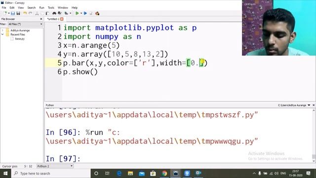
Task: Open the View menu
Action: [21, 8]
